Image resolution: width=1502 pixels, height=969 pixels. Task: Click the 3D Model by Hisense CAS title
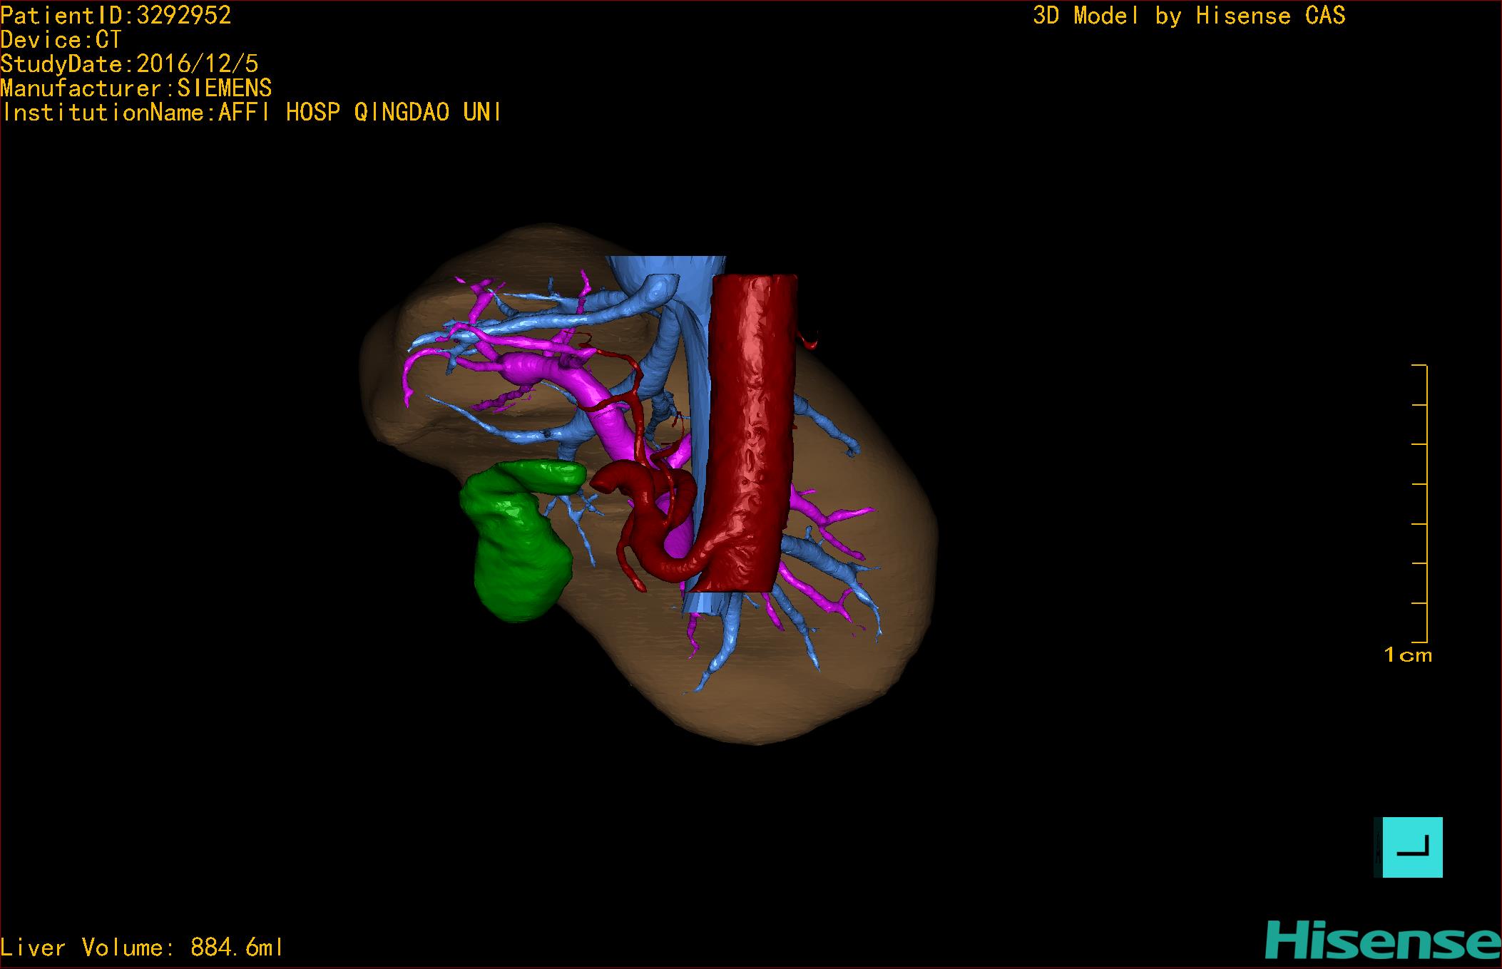click(1188, 16)
